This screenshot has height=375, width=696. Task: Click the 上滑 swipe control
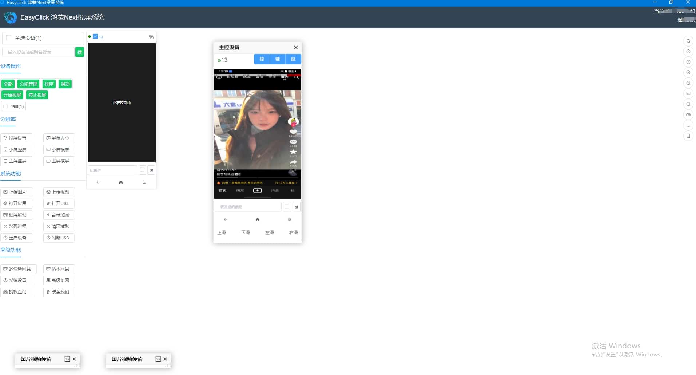[222, 233]
